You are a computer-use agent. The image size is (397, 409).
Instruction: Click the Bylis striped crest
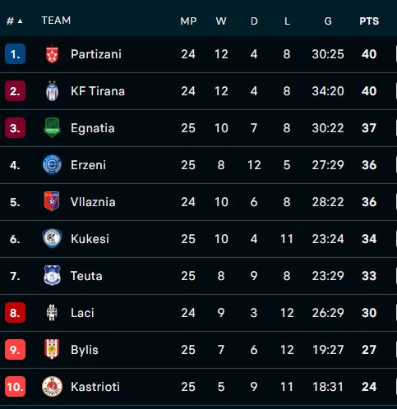tap(52, 349)
